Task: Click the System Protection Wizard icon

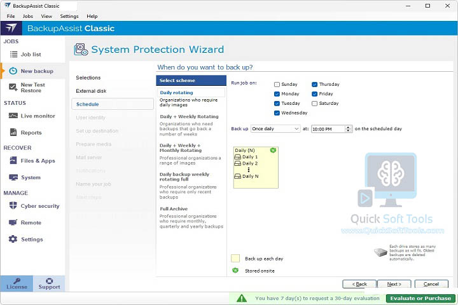Action: (x=81, y=50)
